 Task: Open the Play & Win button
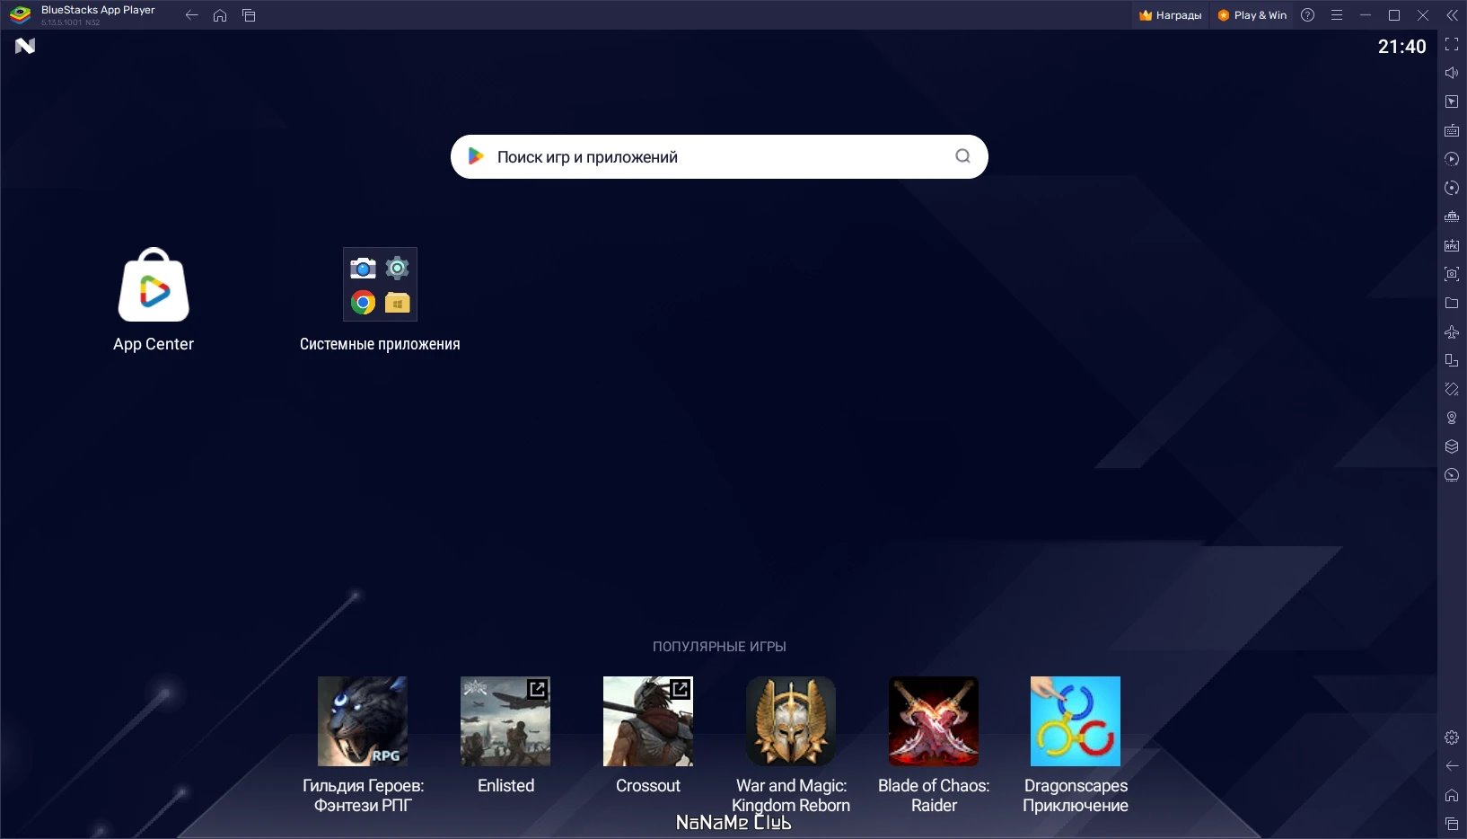click(1252, 15)
